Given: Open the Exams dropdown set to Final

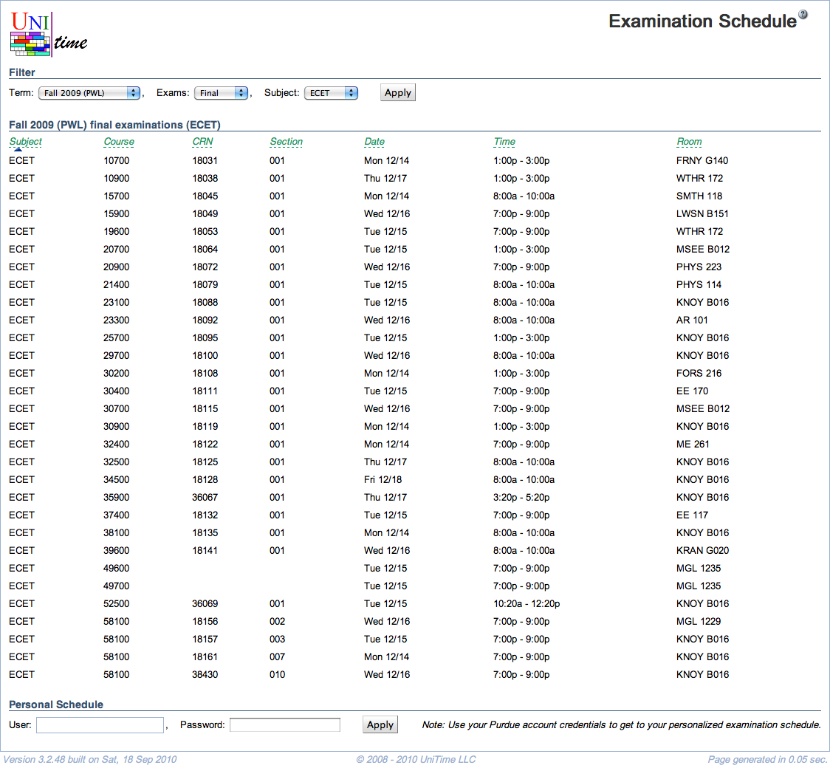Looking at the screenshot, I should click(222, 93).
